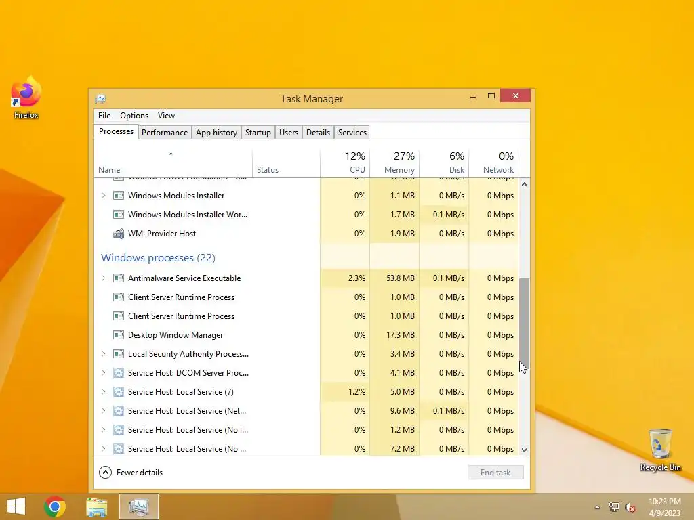Image resolution: width=694 pixels, height=520 pixels.
Task: Switch to the Services tab
Action: click(x=352, y=133)
